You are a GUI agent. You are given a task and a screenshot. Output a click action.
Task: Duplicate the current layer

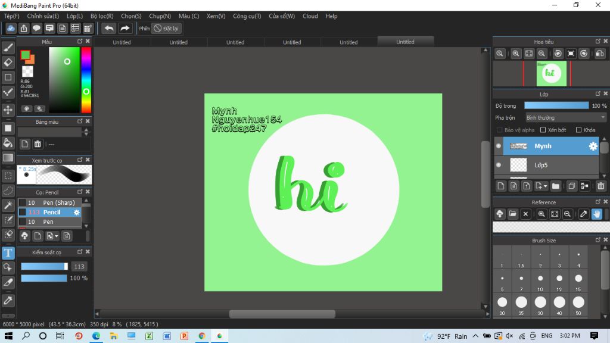pyautogui.click(x=571, y=186)
